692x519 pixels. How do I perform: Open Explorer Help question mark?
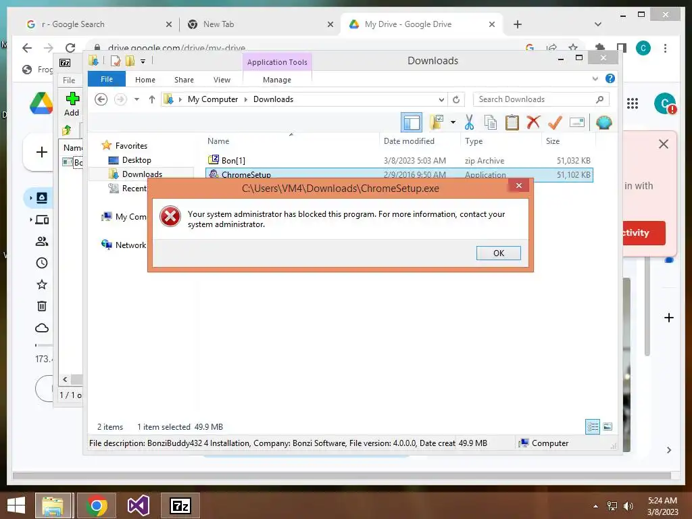coord(610,78)
